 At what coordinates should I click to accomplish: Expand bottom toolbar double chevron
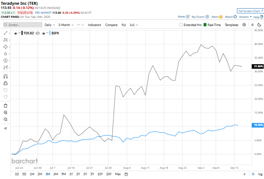[x=245, y=174]
